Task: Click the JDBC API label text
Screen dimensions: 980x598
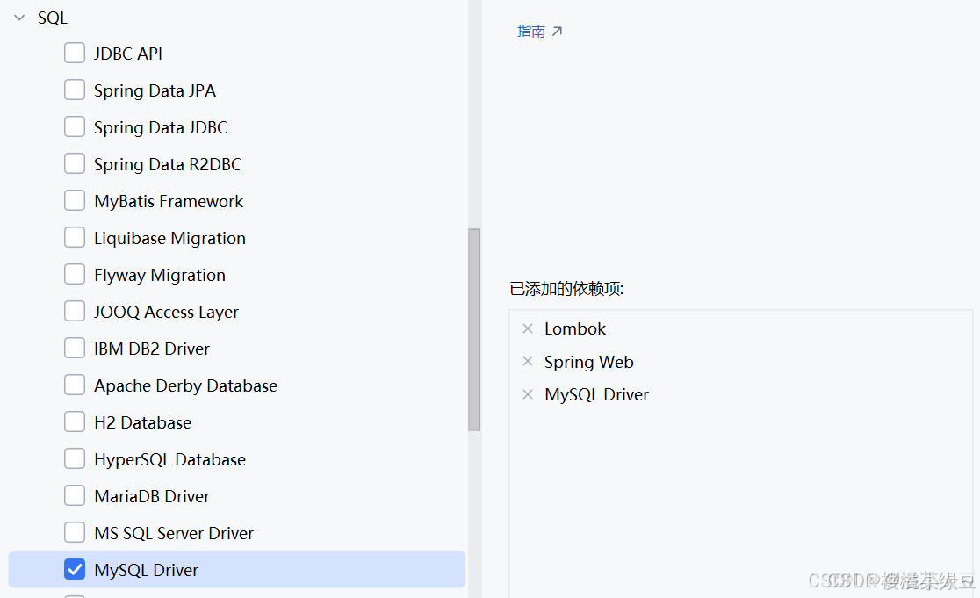Action: point(128,54)
